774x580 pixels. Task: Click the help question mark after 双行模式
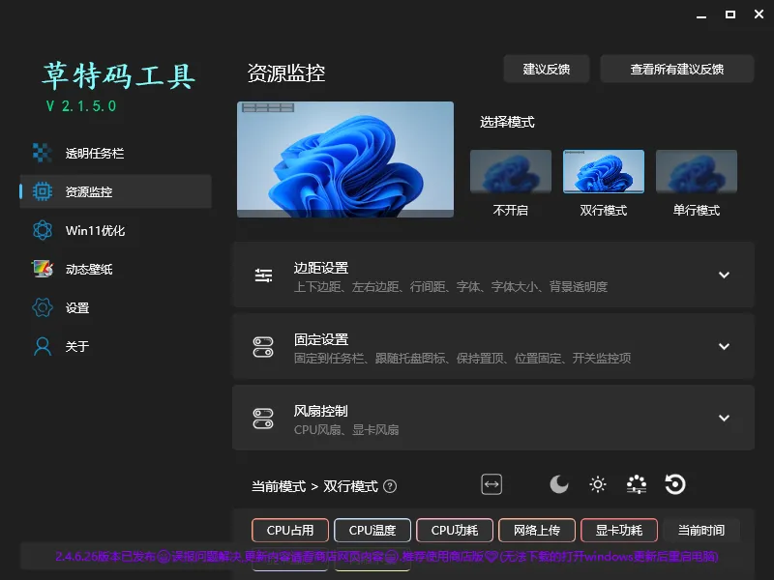(x=390, y=487)
